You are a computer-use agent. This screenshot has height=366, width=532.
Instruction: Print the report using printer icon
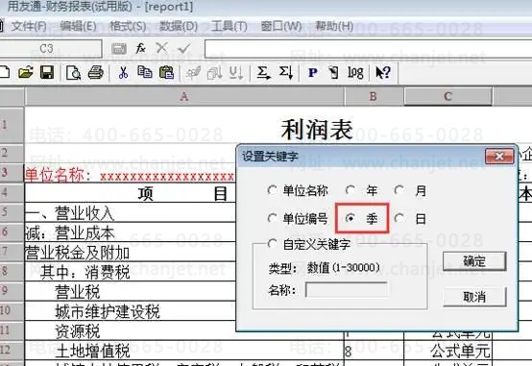point(96,73)
